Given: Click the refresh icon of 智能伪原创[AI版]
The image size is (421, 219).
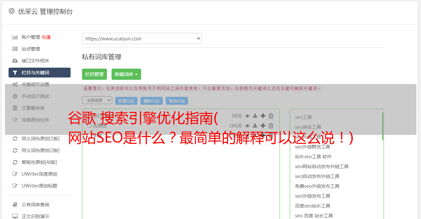Looking at the screenshot, I should coord(15,162).
